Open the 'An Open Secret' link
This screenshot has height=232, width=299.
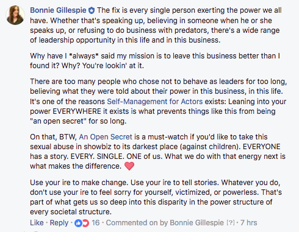coord(106,137)
